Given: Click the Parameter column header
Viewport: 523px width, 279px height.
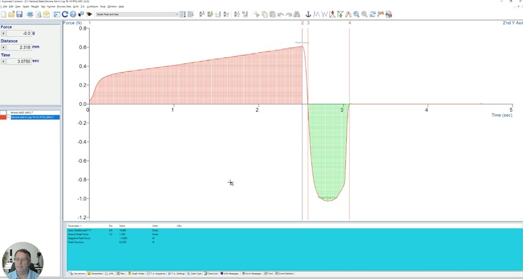Looking at the screenshot, I should [74, 226].
